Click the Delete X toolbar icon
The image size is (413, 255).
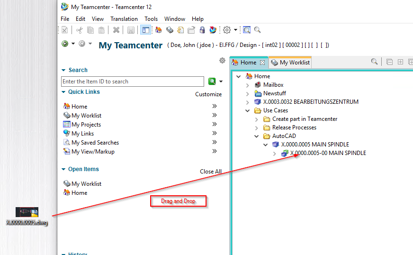[x=116, y=30]
